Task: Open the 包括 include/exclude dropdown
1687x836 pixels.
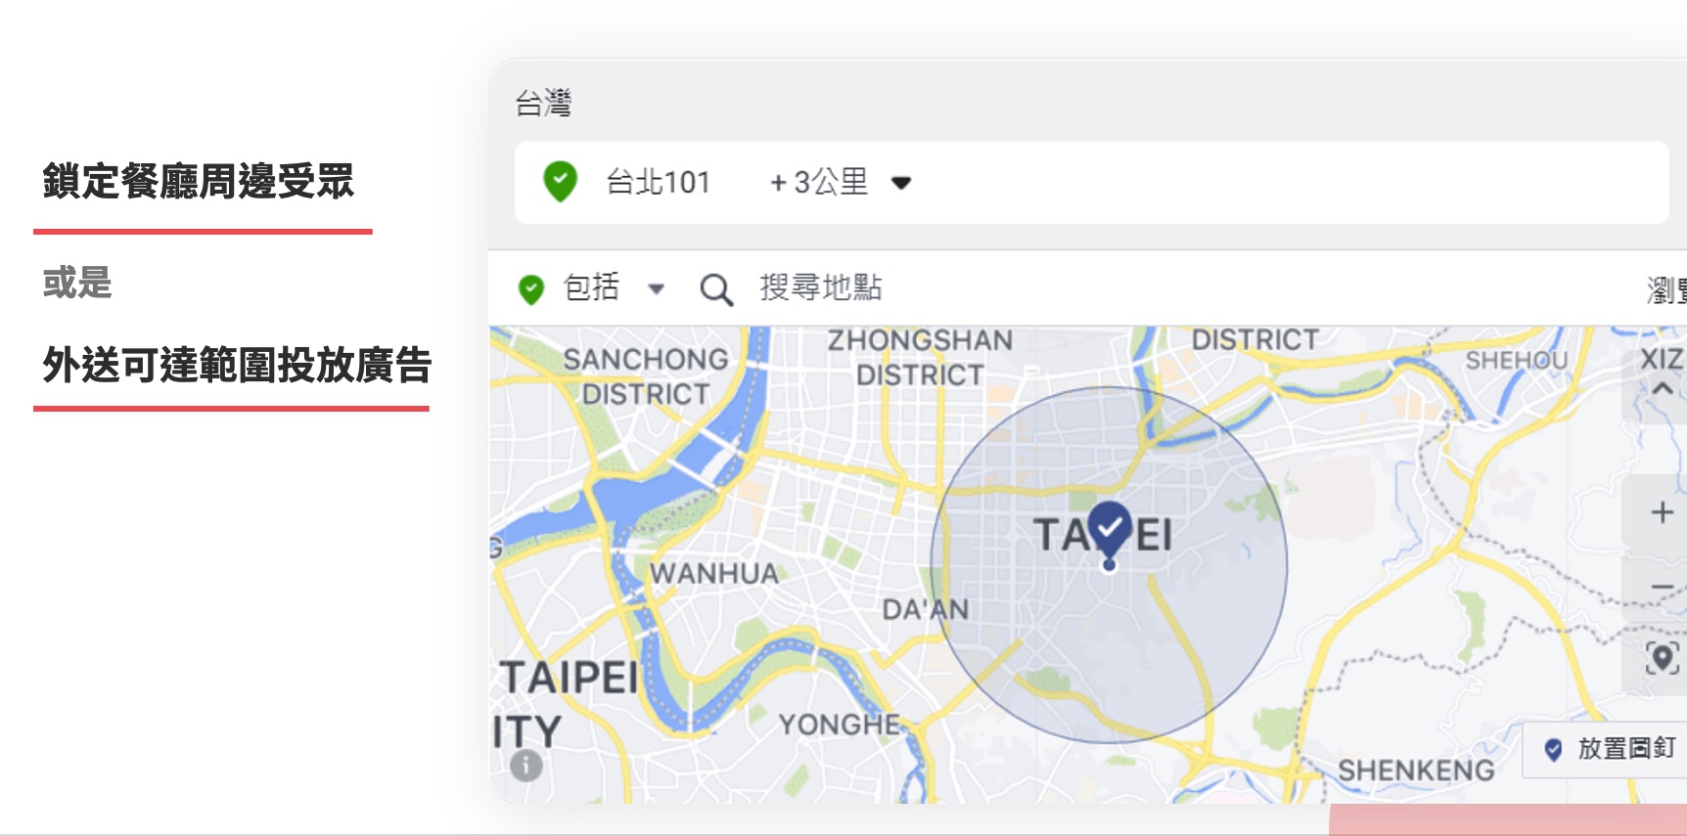Action: 614,287
